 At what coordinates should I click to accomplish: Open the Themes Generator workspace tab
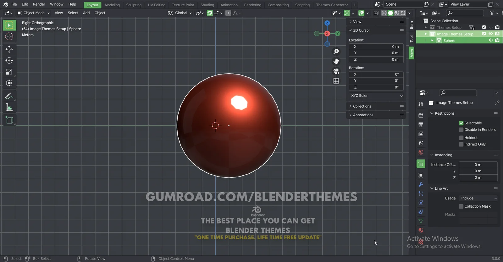[332, 5]
